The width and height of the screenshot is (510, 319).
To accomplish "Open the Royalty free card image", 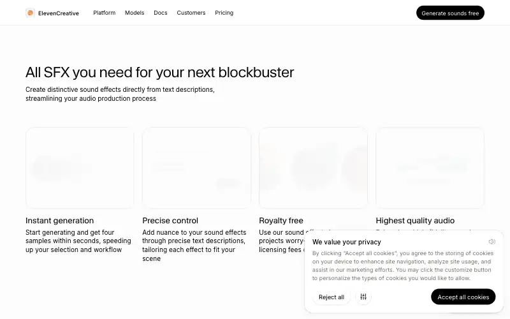I will click(313, 168).
